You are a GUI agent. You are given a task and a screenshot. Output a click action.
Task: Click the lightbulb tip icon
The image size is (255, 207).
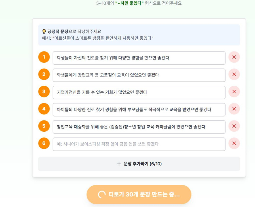[44, 31]
